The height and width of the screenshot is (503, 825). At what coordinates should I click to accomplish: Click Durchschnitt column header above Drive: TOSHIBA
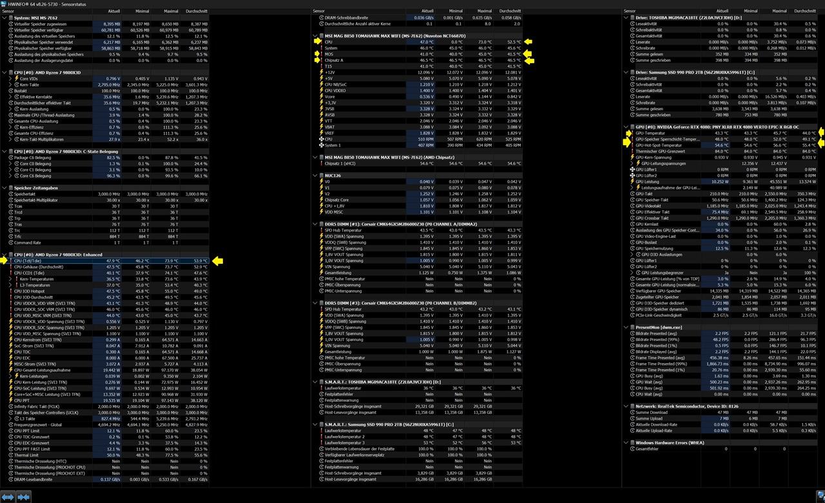(804, 11)
